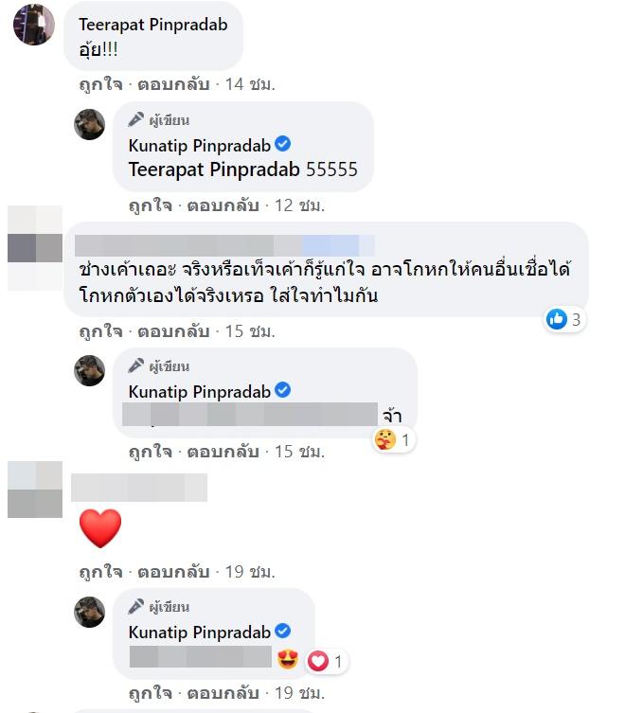Like the red heart comment
Viewport: 643px width, 713px height.
pyautogui.click(x=101, y=572)
